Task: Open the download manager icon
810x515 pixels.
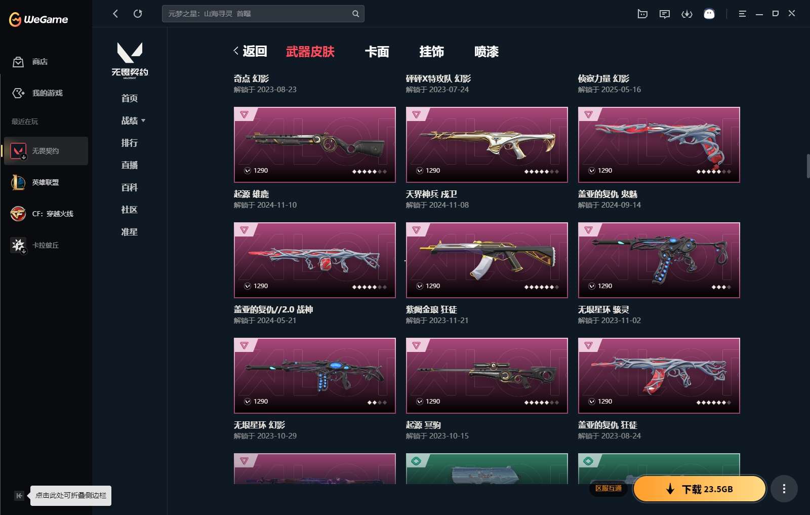Action: tap(687, 14)
